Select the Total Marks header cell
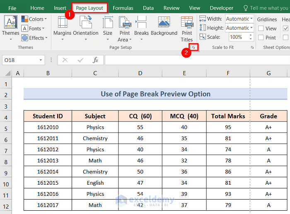This screenshot has width=290, height=214. 228,116
